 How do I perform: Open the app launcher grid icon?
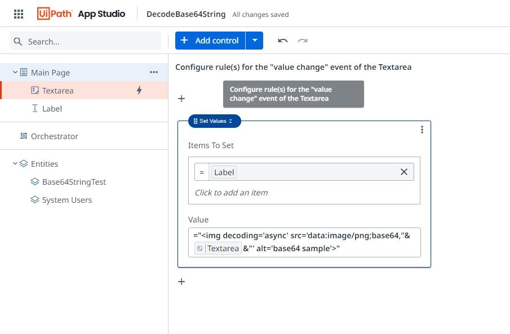(18, 14)
